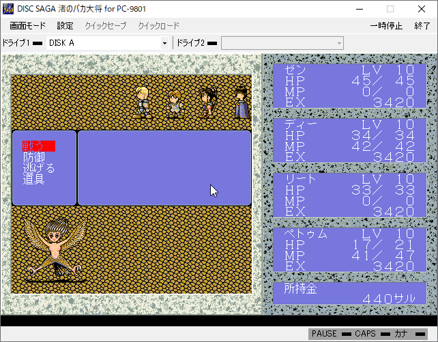This screenshot has width=438, height=342.
Task: Click リート's LV 10 text
Action: 388,179
